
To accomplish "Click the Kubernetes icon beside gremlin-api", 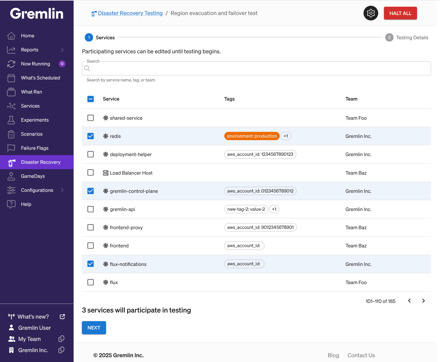I will tap(106, 209).
